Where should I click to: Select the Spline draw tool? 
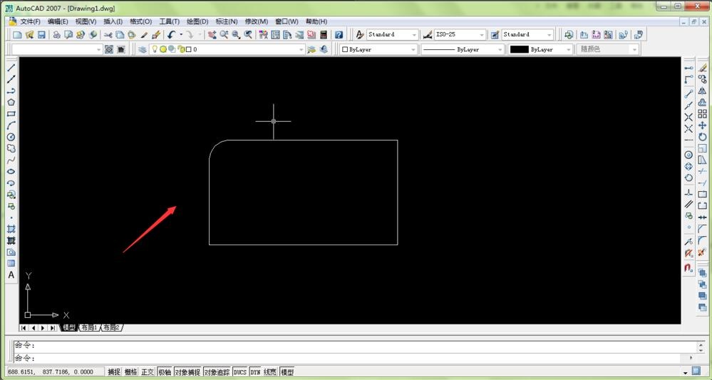tap(11, 160)
